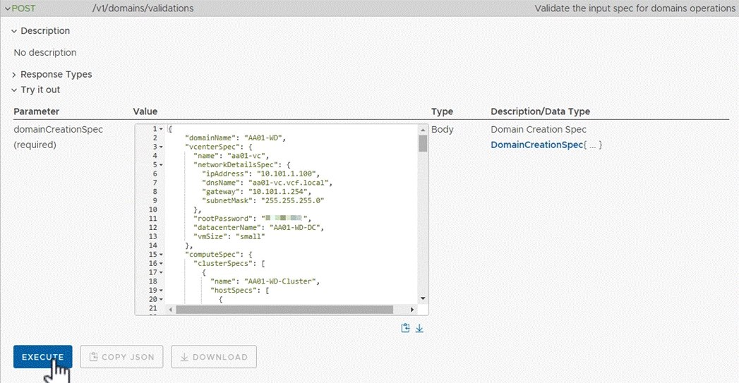Viewport: 739px width, 383px height.
Task: Click the "name": "aa01-vc" line
Action: coord(231,156)
